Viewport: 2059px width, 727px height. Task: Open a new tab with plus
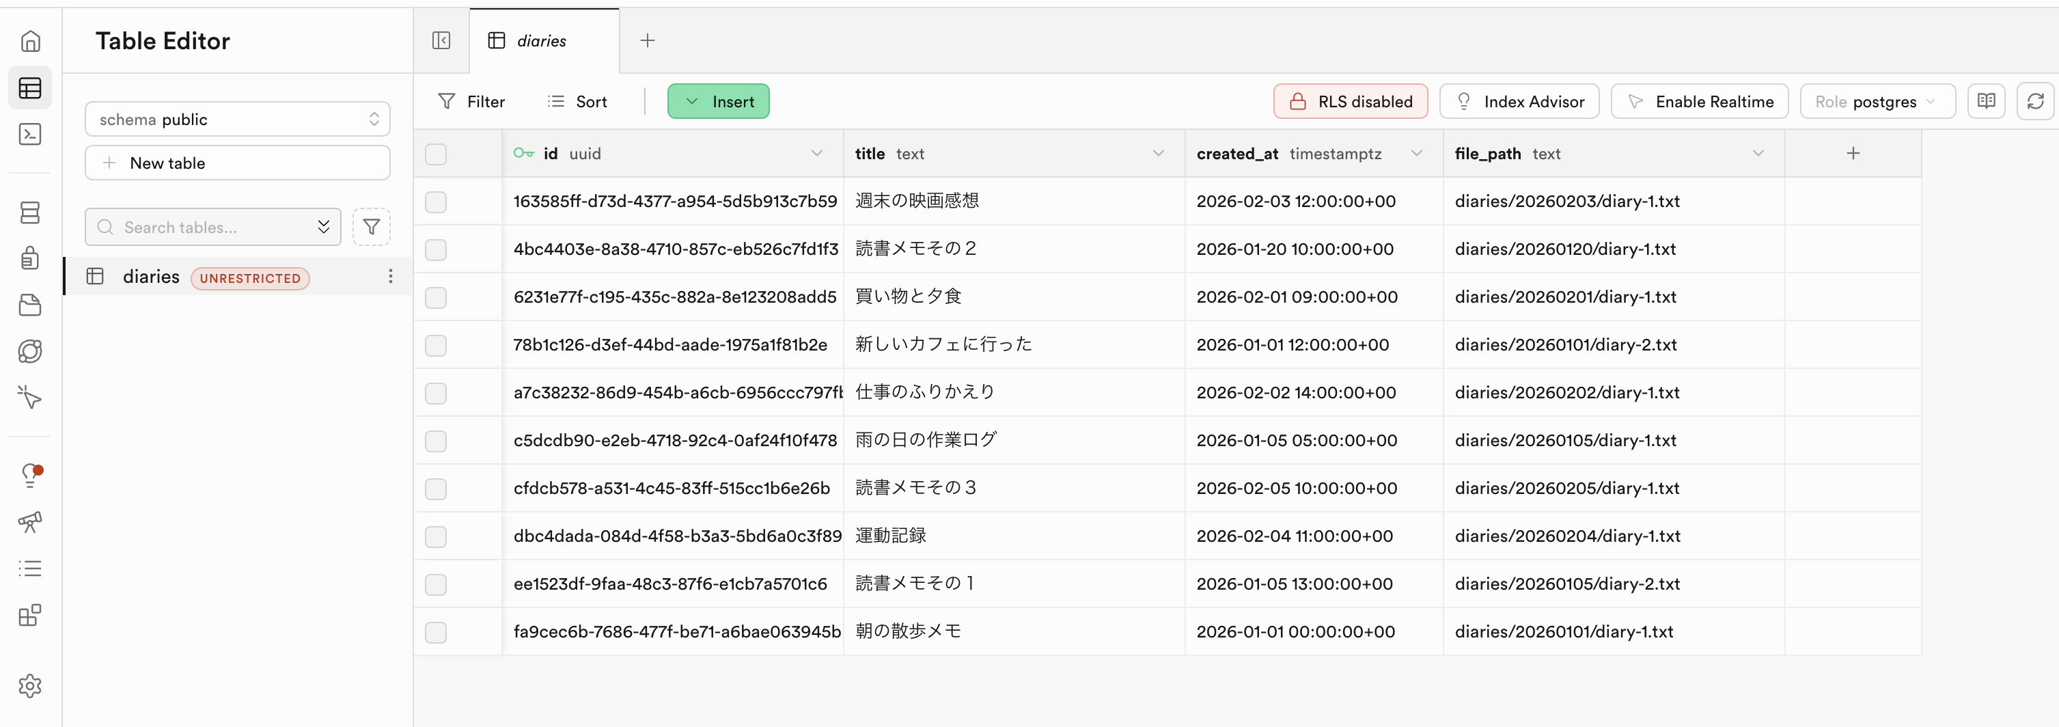pyautogui.click(x=648, y=41)
